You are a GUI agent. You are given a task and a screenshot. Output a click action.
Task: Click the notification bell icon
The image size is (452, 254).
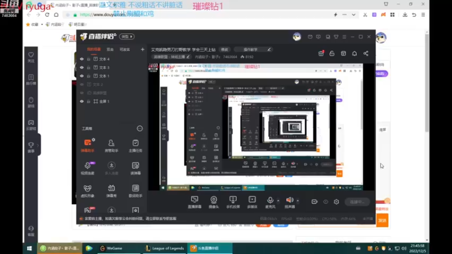pos(354,54)
